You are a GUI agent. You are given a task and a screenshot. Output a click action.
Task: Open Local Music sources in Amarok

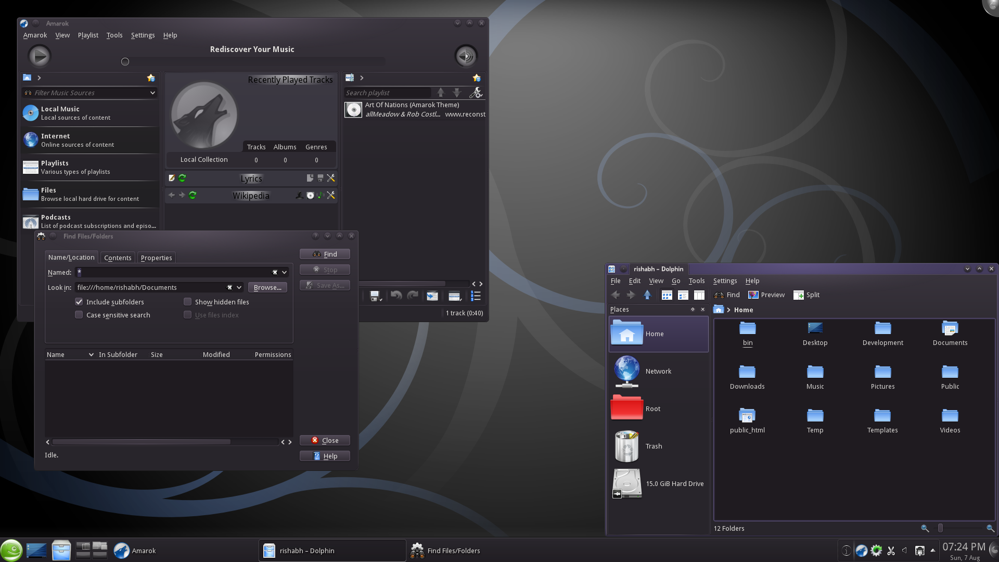(x=89, y=113)
